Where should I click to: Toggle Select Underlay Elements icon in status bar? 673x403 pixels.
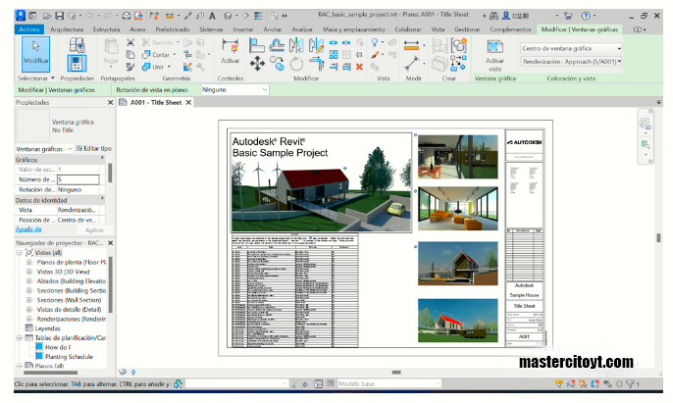tap(571, 383)
